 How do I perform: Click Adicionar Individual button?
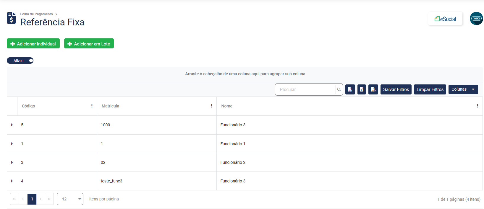[33, 44]
